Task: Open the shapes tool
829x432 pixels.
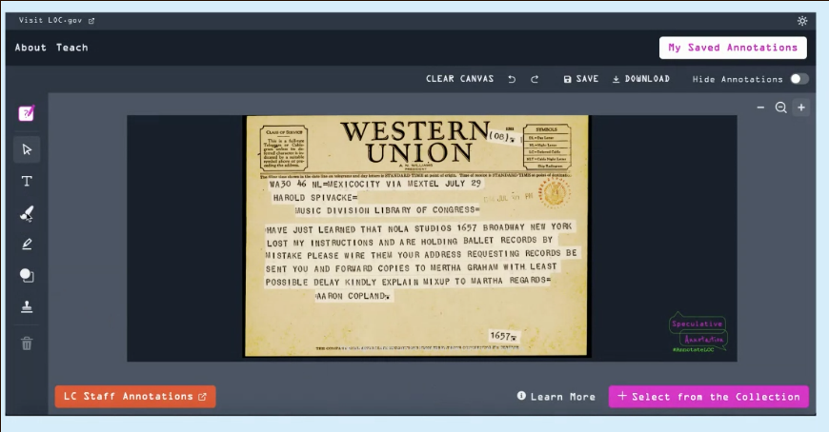Action: 27,275
